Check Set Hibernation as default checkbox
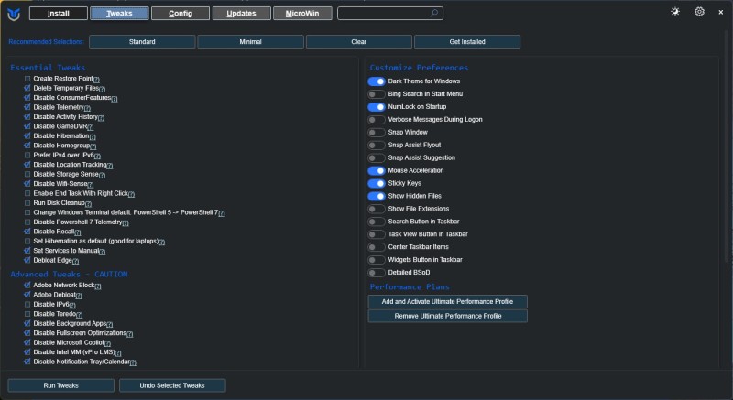 [27, 241]
